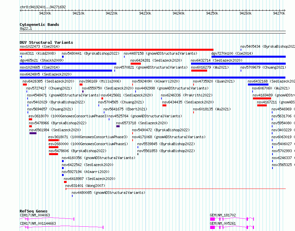Select the red nsv4167211 variant bar
Screen dimensions: 295x231
(262, 105)
